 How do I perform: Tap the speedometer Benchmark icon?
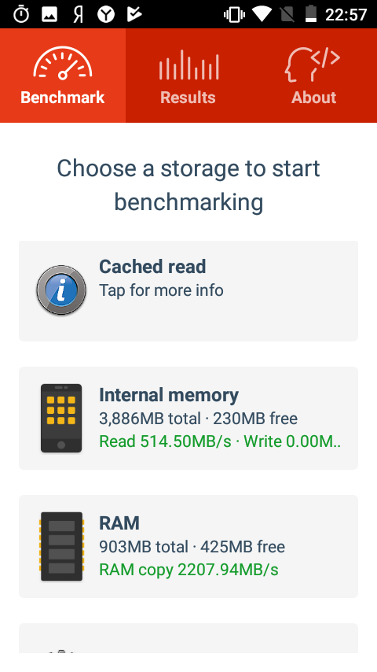63,64
